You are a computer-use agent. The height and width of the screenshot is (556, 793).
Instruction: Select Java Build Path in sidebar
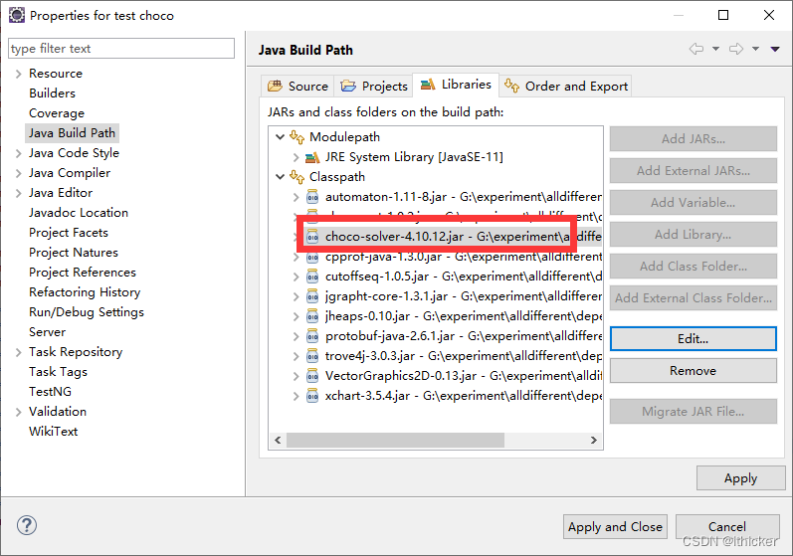coord(72,133)
